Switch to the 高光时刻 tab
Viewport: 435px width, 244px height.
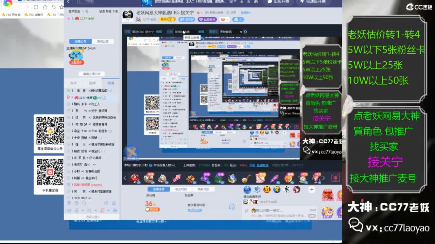coord(180,189)
